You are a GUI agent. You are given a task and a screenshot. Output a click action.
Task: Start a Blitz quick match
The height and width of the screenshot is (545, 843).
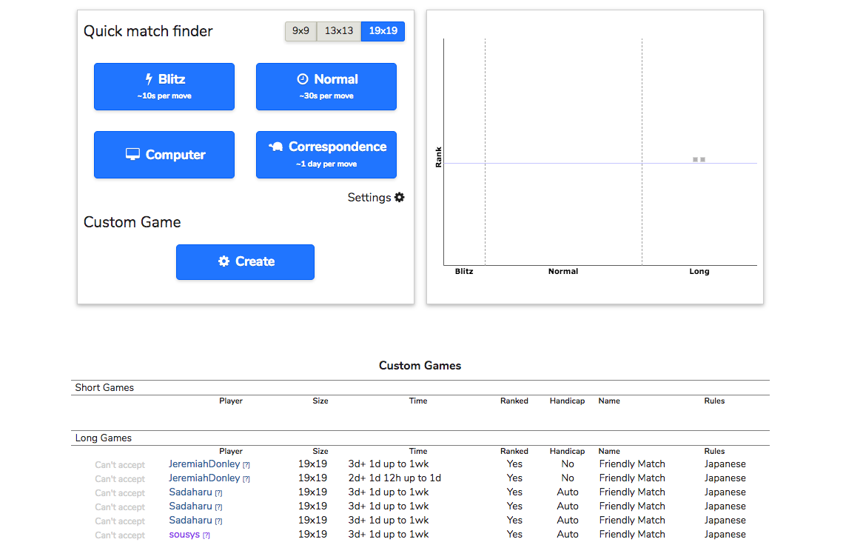pyautogui.click(x=164, y=87)
